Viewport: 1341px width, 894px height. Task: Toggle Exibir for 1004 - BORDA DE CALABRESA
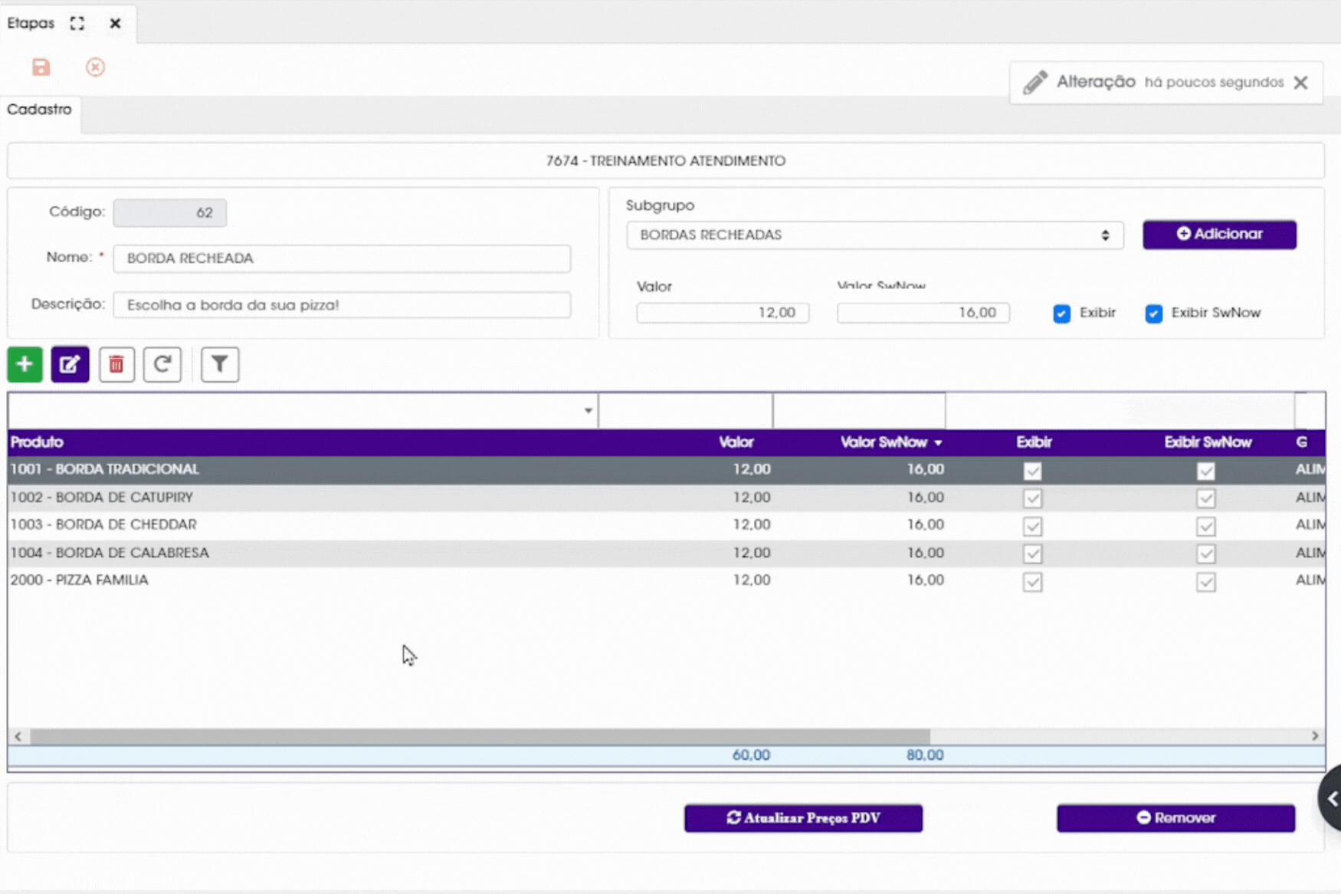point(1032,554)
